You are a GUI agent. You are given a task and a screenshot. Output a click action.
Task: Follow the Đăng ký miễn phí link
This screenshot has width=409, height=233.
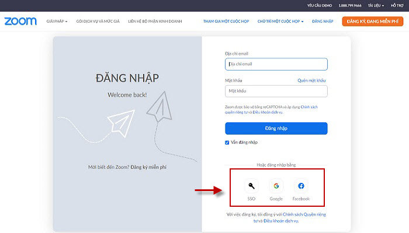[148, 167]
